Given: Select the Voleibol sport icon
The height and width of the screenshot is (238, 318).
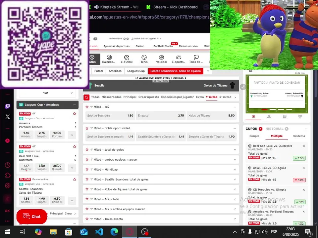Looking at the screenshot, I should click(x=161, y=59).
